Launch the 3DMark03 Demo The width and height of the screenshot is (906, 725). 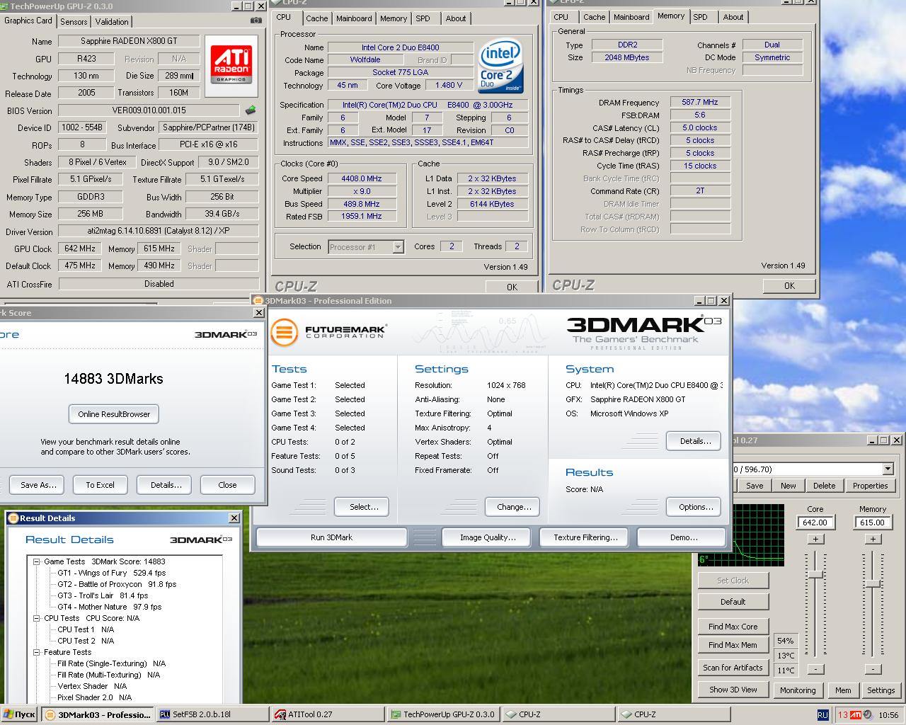tap(683, 537)
